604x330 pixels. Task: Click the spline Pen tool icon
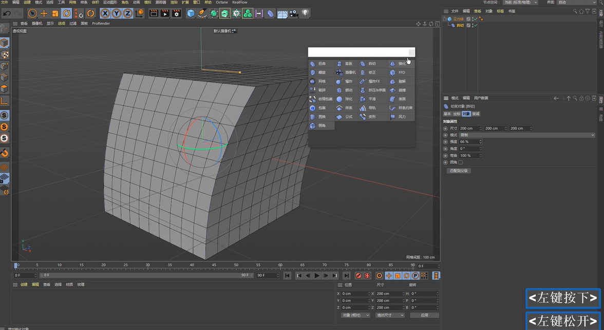(202, 13)
